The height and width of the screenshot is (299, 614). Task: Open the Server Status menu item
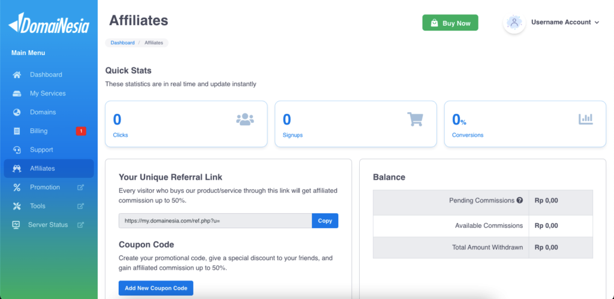coord(49,225)
